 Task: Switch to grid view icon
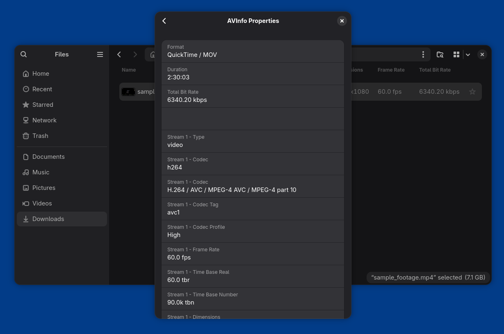coord(456,54)
